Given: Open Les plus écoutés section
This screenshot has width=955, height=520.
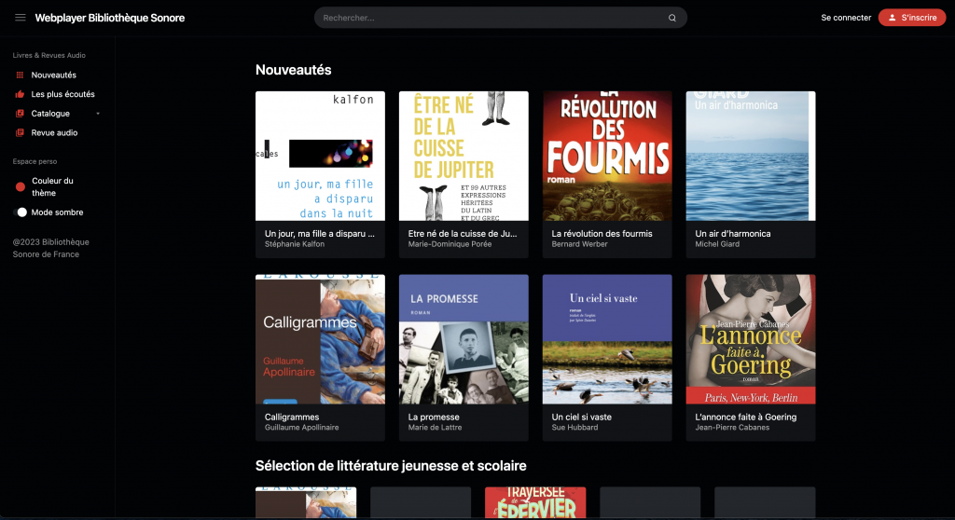Looking at the screenshot, I should tap(62, 94).
